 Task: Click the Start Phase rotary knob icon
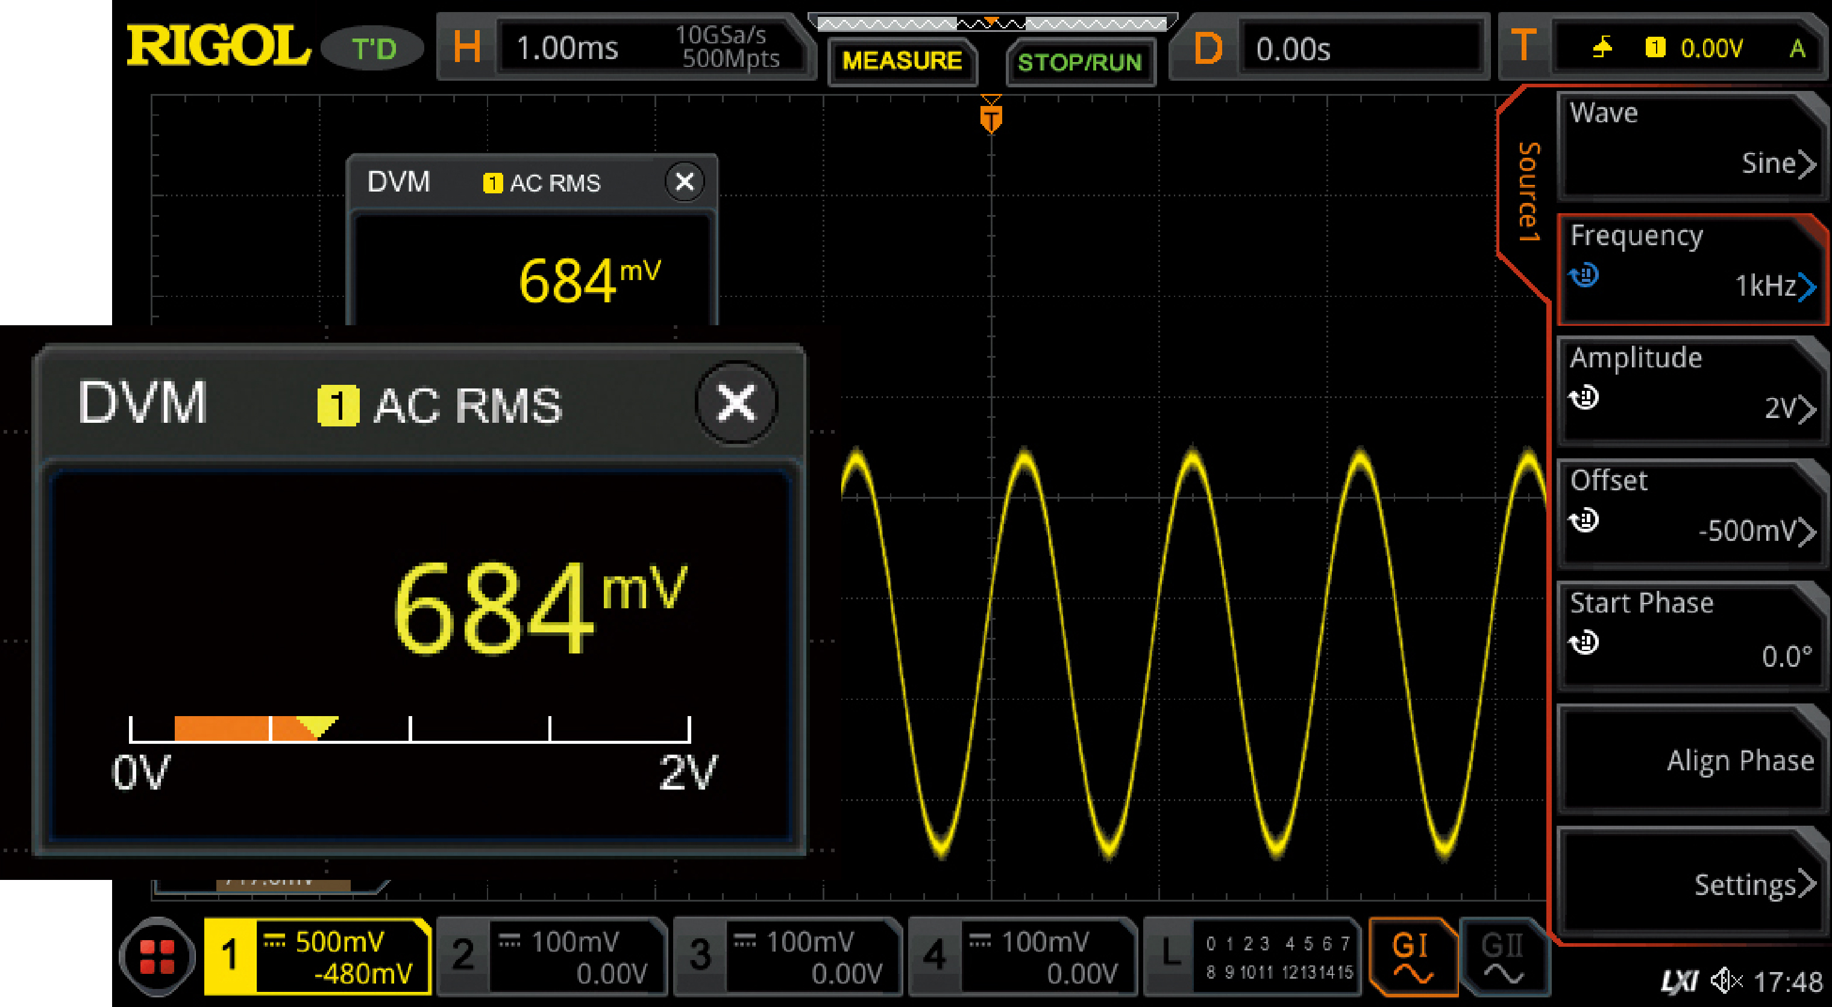pyautogui.click(x=1584, y=643)
